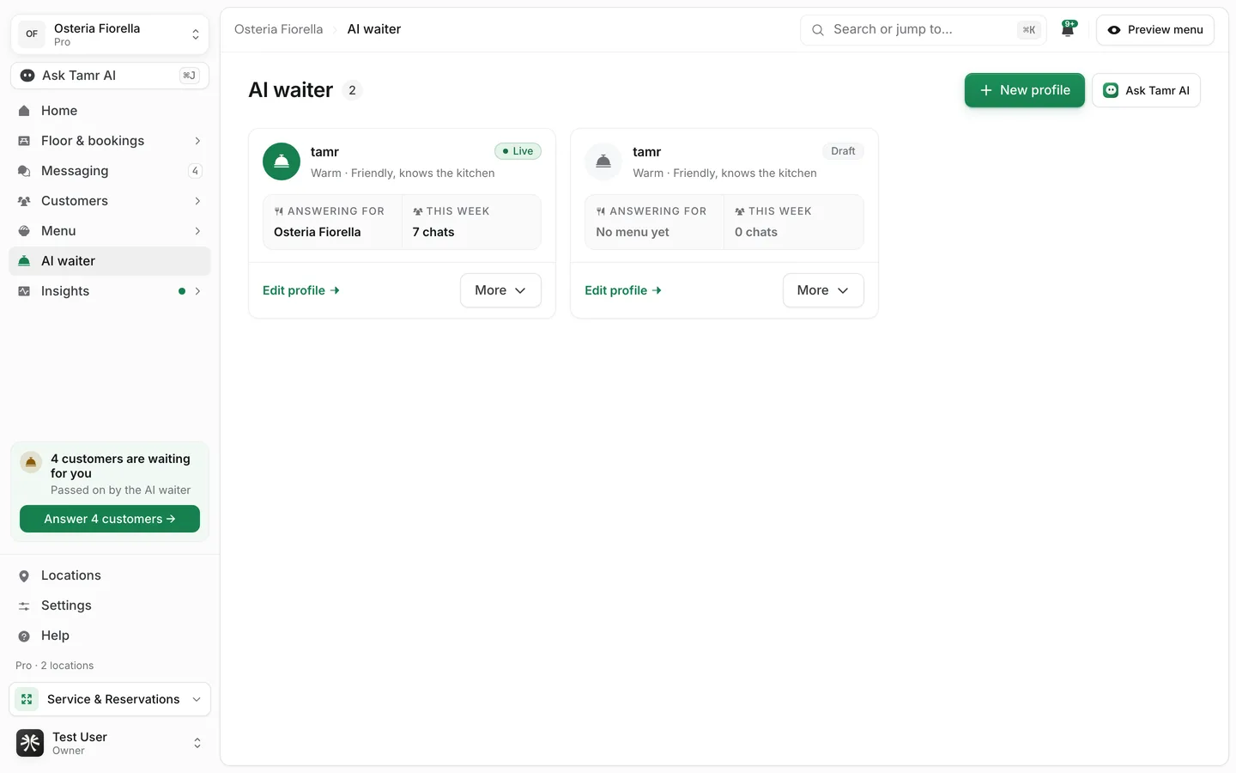This screenshot has width=1236, height=773.
Task: Open the Service & Reservations dropdown
Action: (x=110, y=699)
